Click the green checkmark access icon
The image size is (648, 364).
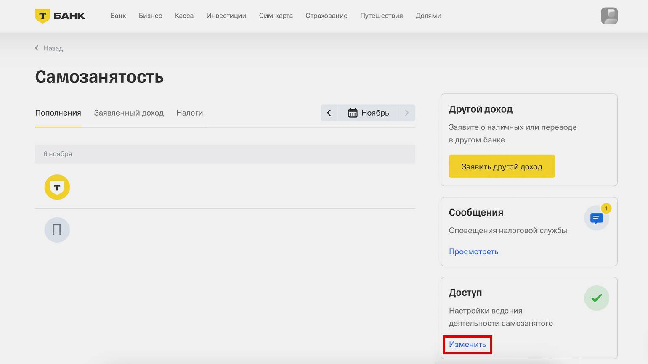[x=596, y=298]
